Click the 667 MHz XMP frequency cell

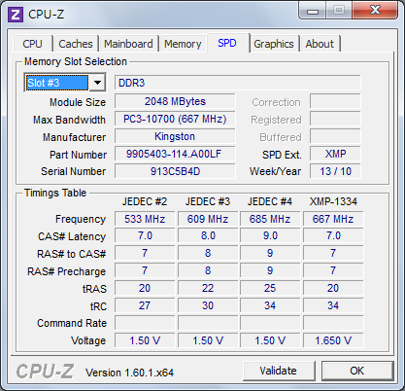coord(333,219)
